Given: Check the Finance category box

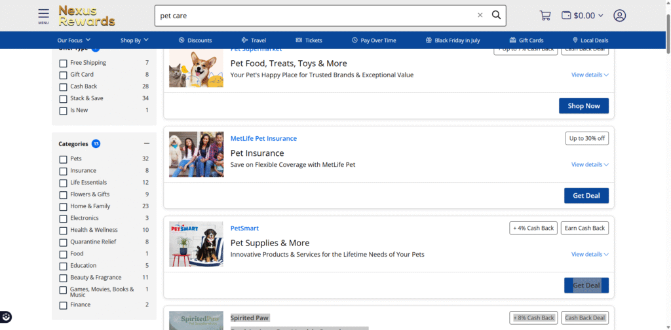Looking at the screenshot, I should (x=63, y=306).
